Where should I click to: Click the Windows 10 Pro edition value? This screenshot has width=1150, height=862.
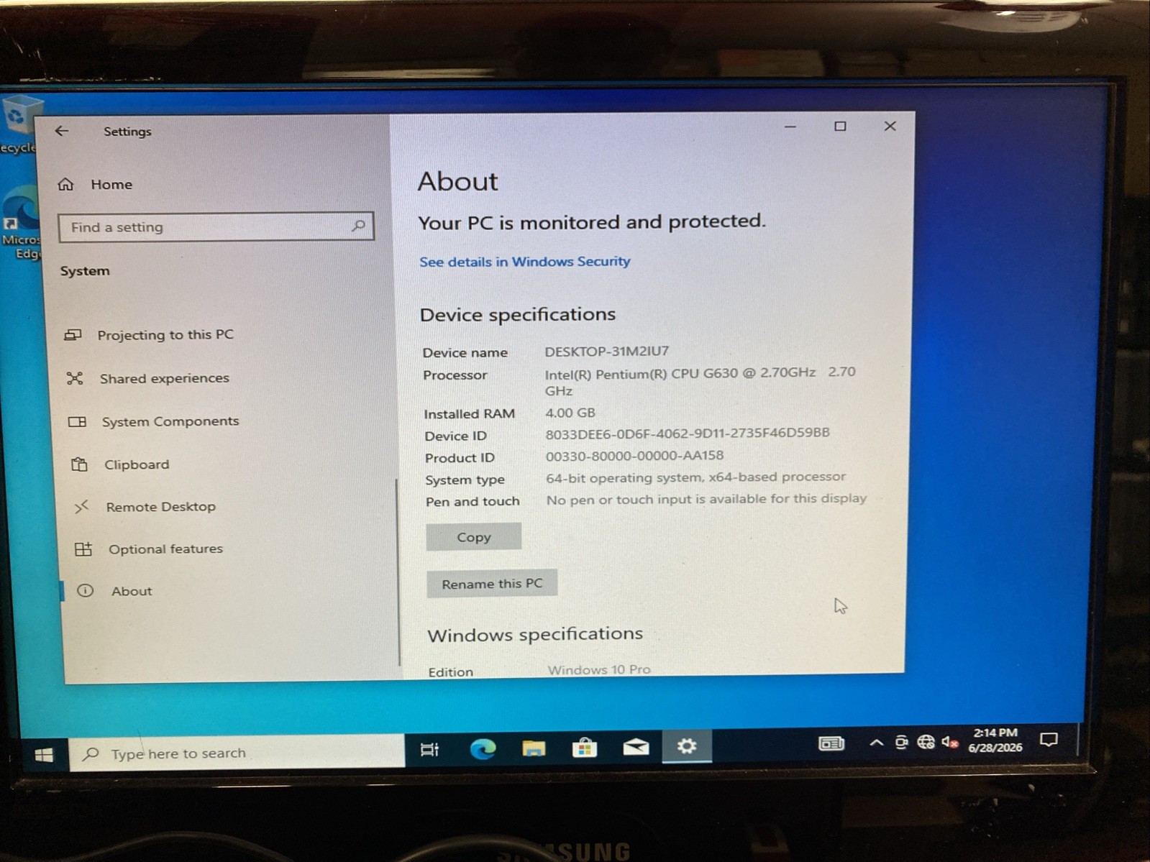[599, 669]
